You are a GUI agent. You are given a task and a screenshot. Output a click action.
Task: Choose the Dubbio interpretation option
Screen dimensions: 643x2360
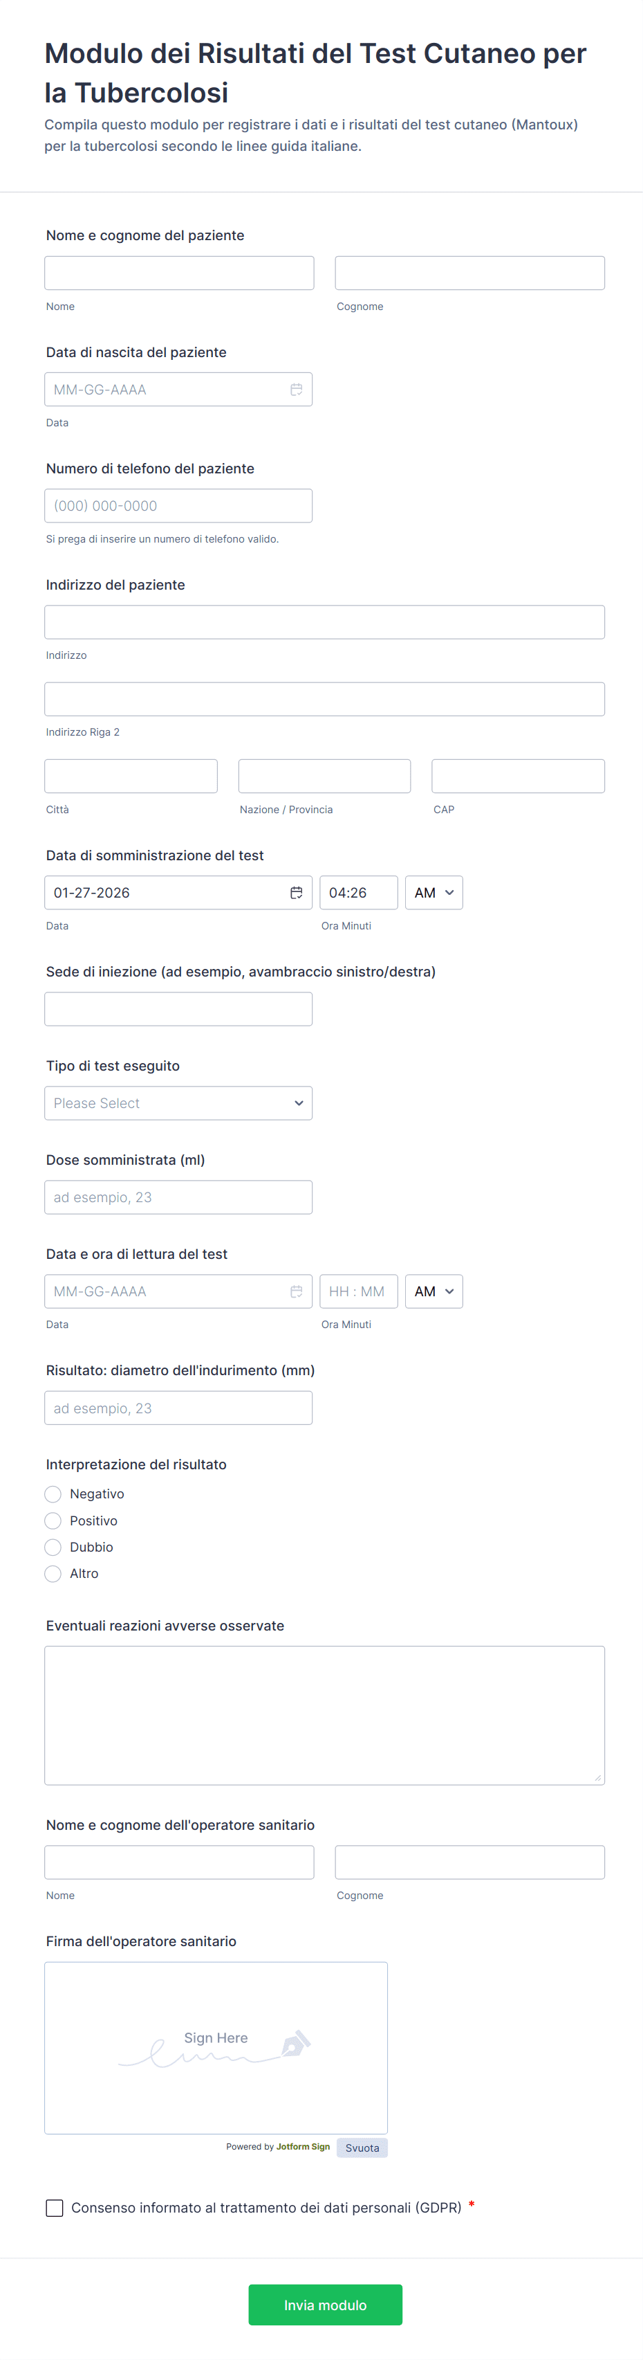pyautogui.click(x=53, y=1547)
